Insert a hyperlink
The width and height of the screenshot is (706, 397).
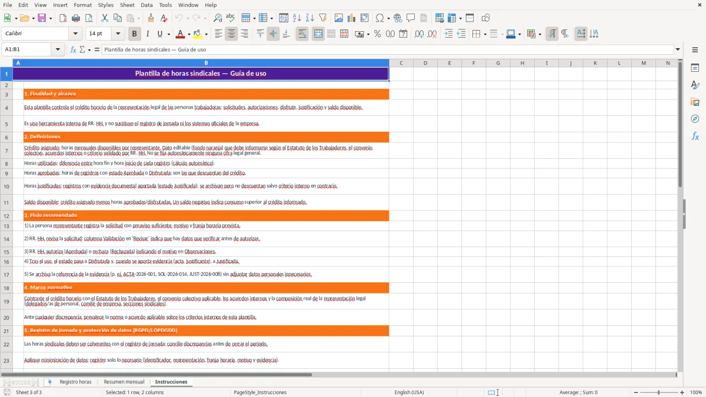click(398, 18)
